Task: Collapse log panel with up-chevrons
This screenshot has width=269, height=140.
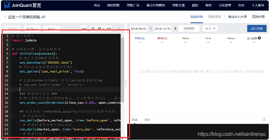Action: 264,120
